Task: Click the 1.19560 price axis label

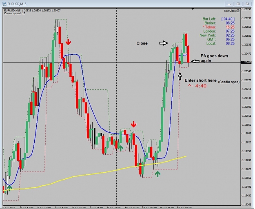Action: click(x=247, y=178)
